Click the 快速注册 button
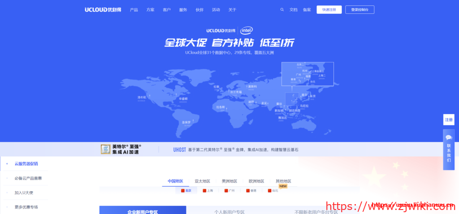459x214 pixels. [329, 9]
